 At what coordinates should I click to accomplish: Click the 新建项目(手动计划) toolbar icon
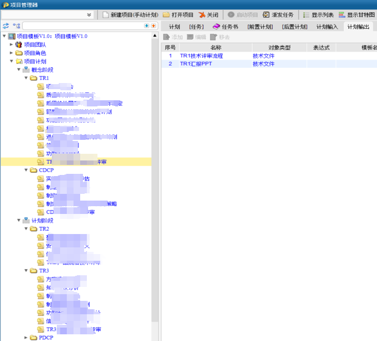pos(105,14)
